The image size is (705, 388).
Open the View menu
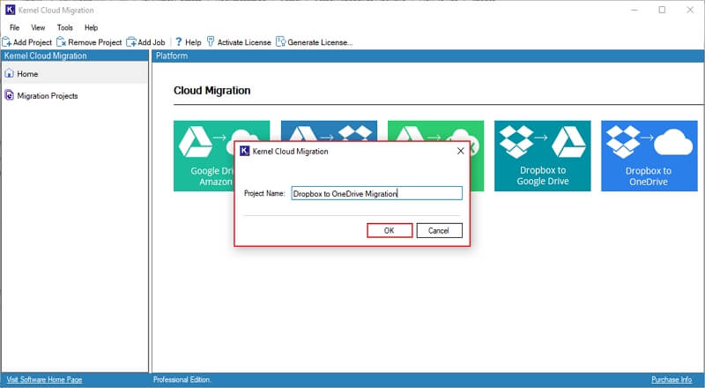point(38,27)
